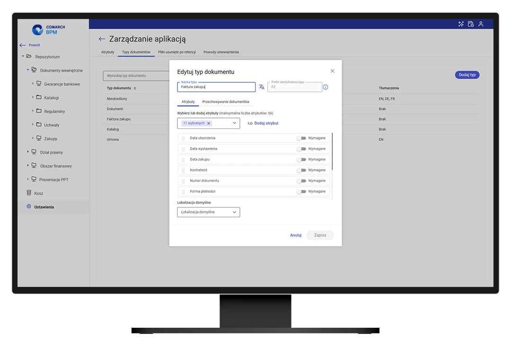Click the Prefix identyfikatora typu field
This screenshot has width=511, height=341.
pos(295,87)
